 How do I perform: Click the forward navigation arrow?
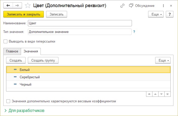pos(17,5)
